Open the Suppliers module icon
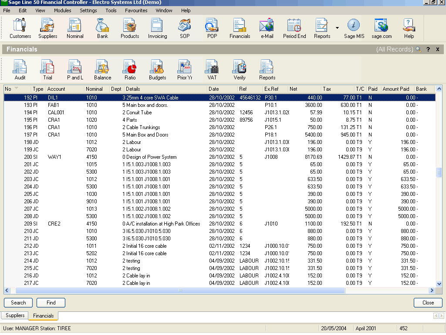The height and width of the screenshot is (335, 446). coord(47,28)
